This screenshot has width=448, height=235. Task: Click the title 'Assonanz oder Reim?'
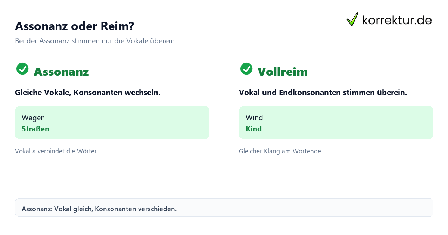(75, 26)
